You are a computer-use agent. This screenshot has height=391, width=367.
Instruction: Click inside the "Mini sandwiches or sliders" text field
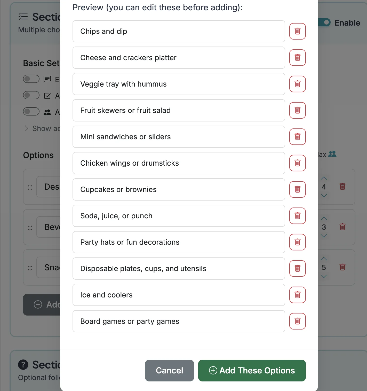click(179, 137)
